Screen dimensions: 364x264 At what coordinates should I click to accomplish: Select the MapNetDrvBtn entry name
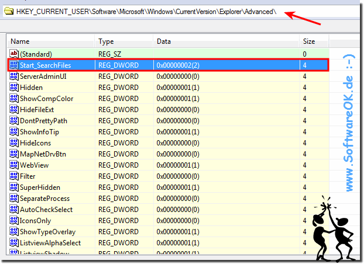43,154
